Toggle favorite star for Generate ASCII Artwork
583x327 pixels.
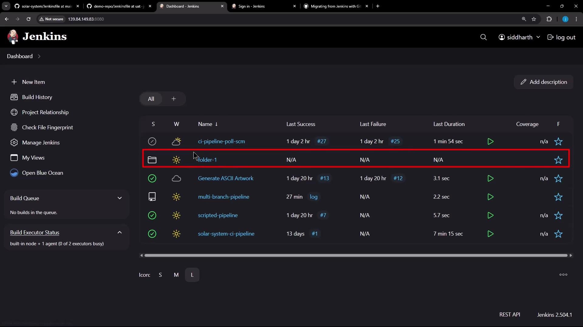(558, 178)
